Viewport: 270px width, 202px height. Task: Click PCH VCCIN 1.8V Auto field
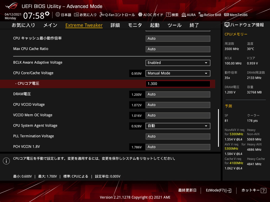pyautogui.click(x=178, y=147)
